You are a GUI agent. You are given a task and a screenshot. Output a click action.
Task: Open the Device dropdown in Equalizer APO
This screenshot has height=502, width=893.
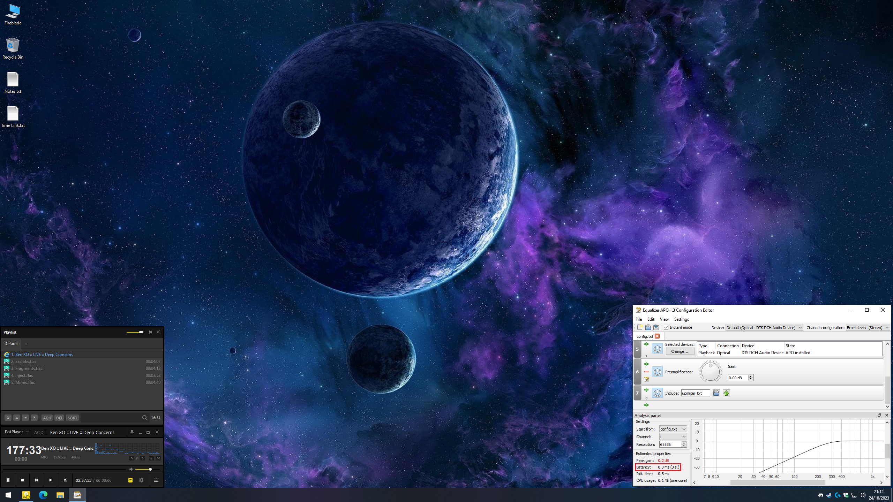(x=764, y=328)
